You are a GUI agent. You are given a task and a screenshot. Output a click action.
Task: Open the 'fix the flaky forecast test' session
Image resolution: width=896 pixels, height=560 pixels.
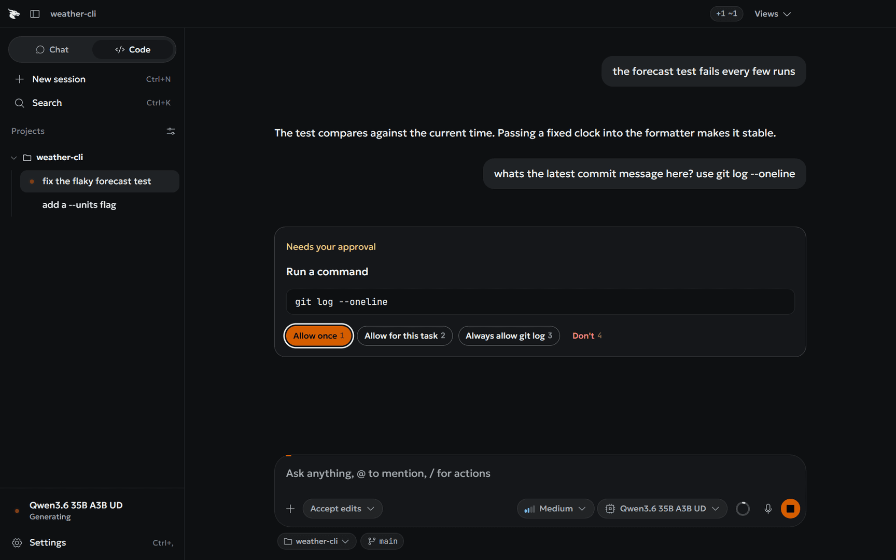click(x=100, y=181)
